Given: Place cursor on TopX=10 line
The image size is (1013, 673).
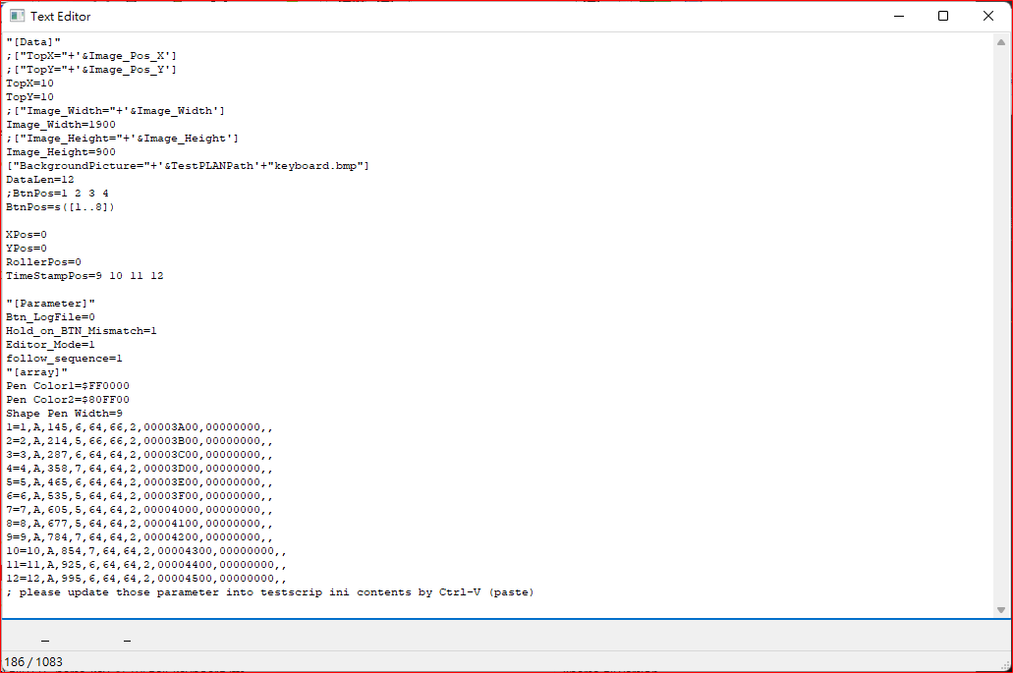Looking at the screenshot, I should click(x=29, y=84).
